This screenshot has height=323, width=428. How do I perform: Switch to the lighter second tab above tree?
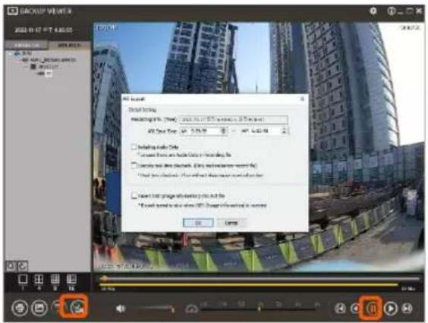69,45
